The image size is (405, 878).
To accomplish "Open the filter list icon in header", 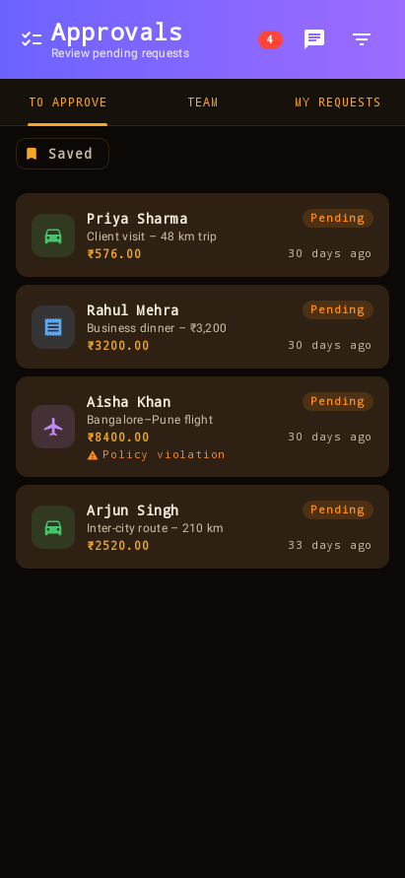I will [362, 39].
